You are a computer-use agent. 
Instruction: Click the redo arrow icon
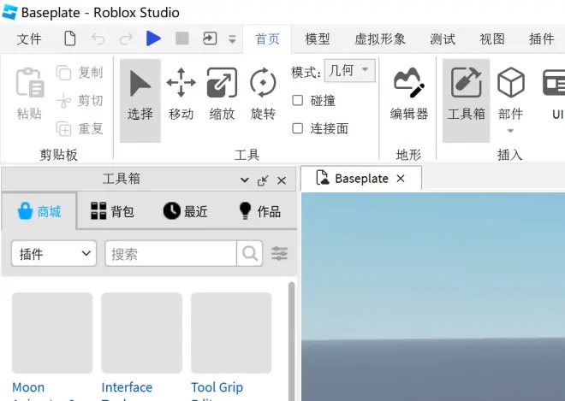pos(126,38)
